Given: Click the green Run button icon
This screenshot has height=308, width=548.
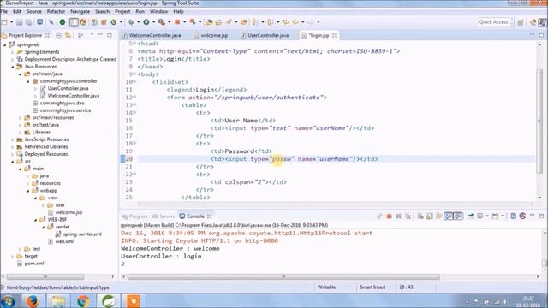Looking at the screenshot, I should tap(146, 22).
